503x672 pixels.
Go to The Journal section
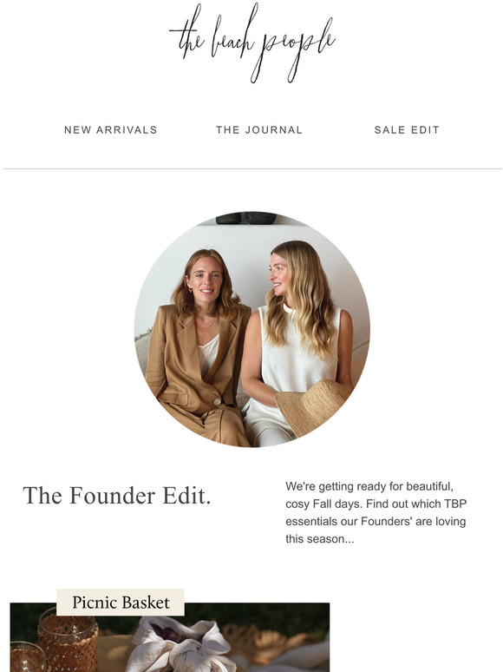(259, 130)
